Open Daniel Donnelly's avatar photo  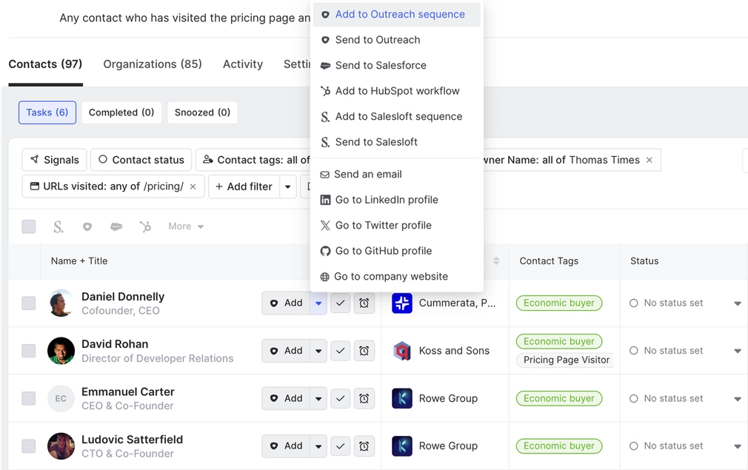(61, 303)
